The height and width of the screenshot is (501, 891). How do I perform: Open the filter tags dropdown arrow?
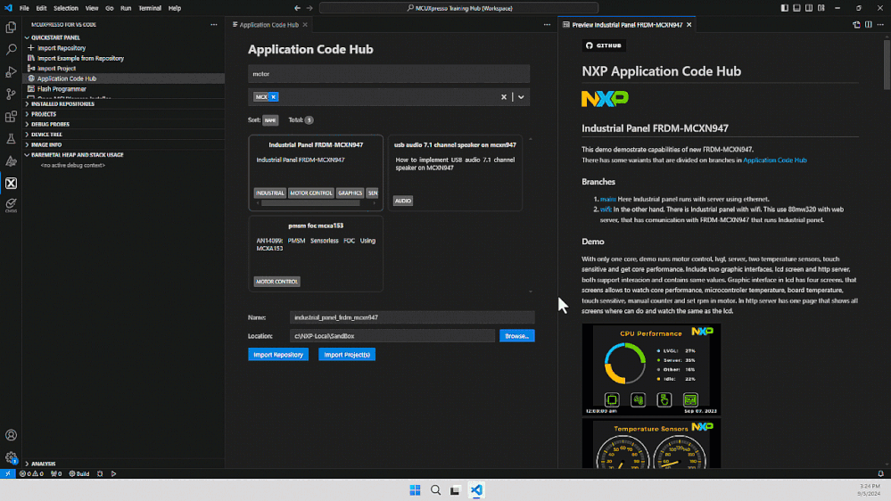point(521,96)
